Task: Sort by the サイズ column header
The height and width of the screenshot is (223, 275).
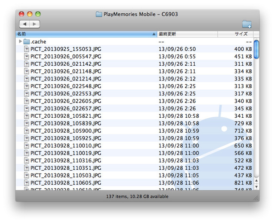Action: (x=235, y=34)
